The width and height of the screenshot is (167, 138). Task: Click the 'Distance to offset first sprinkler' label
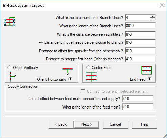[x=81, y=51]
